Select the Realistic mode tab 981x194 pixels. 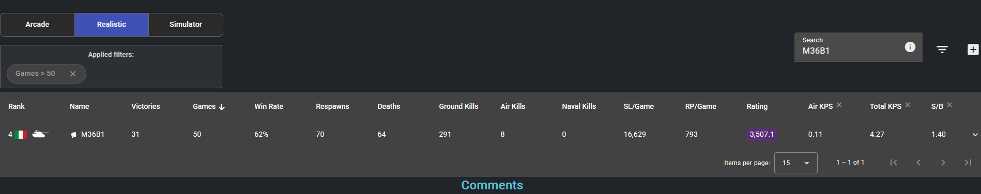tap(112, 25)
